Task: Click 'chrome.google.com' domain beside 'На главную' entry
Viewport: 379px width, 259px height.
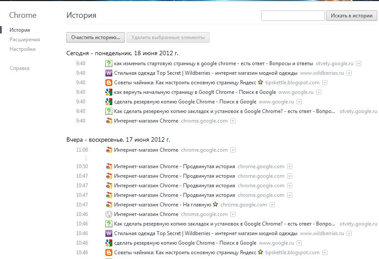Action: [244, 205]
